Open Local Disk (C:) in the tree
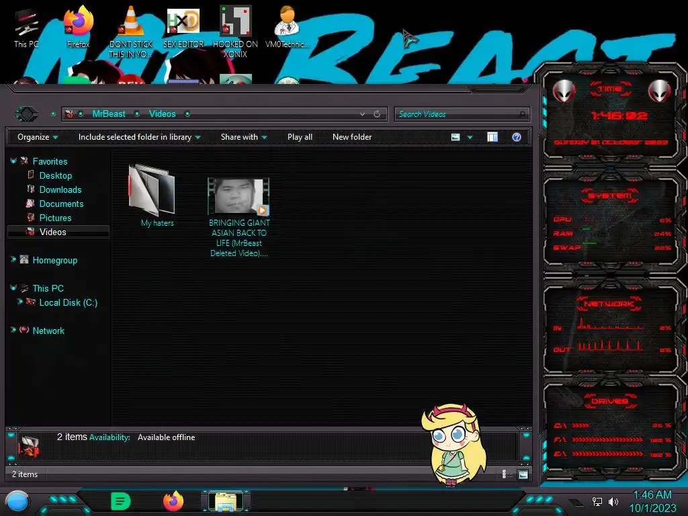Screen dimensions: 688x516 (68, 302)
